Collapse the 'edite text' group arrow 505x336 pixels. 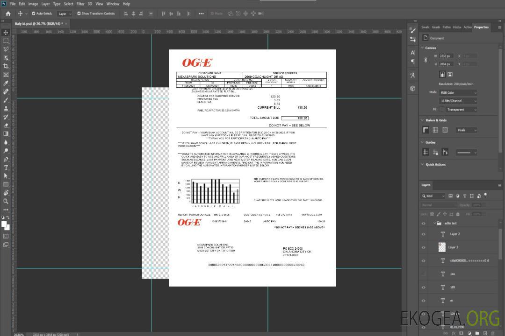coord(434,223)
